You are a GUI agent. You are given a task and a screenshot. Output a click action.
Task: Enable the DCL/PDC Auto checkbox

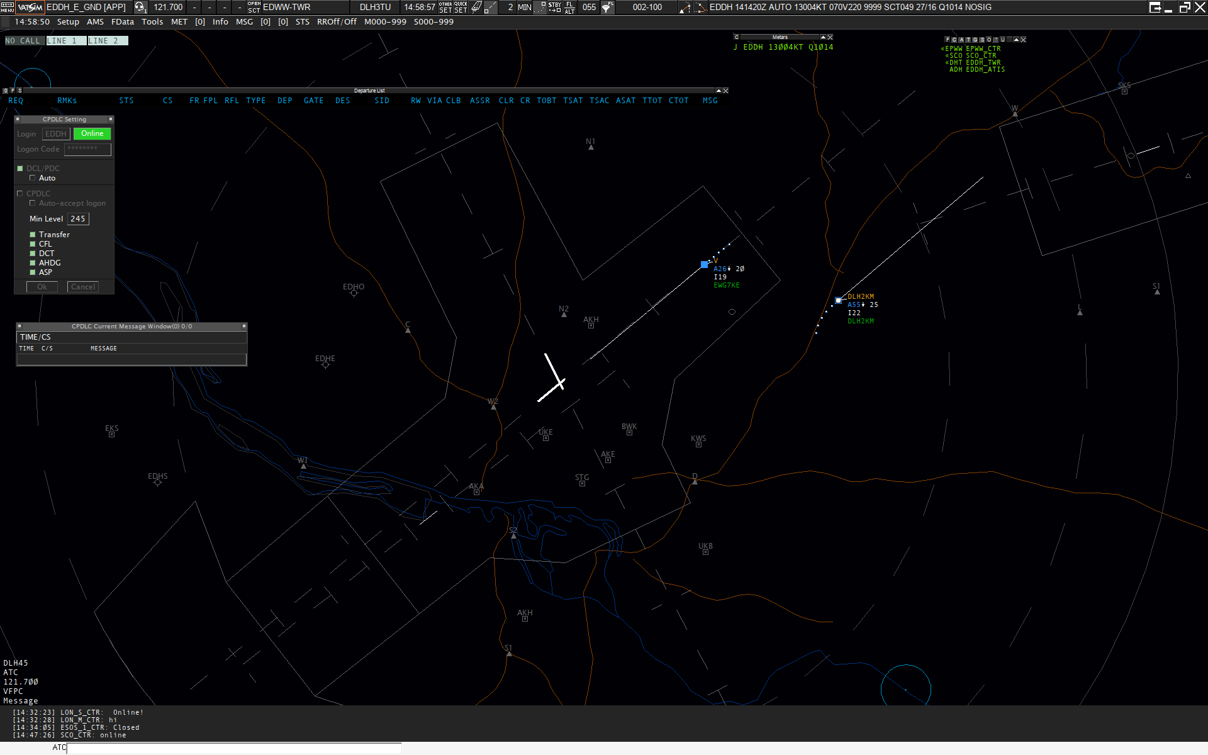[32, 178]
